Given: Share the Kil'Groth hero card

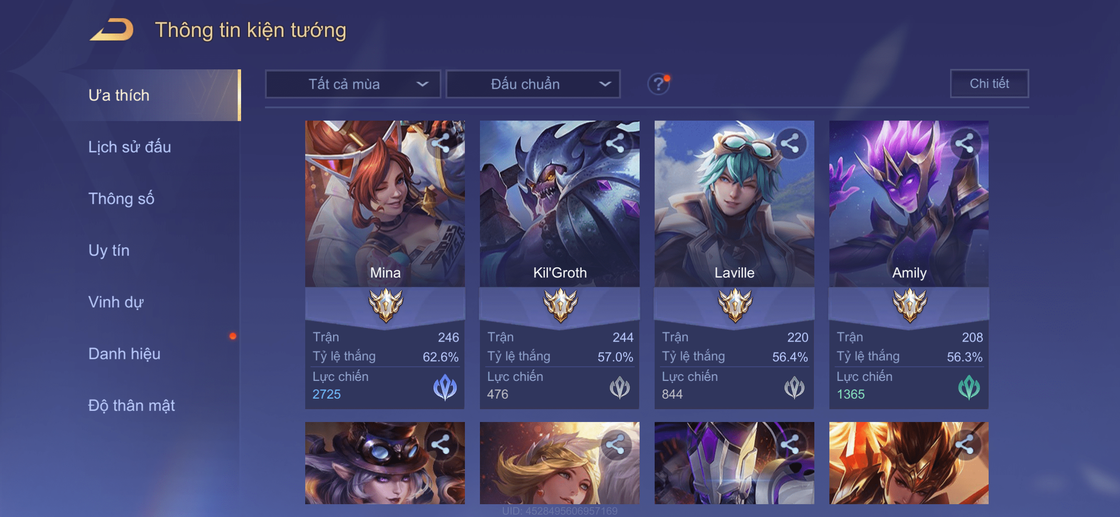Looking at the screenshot, I should (615, 143).
